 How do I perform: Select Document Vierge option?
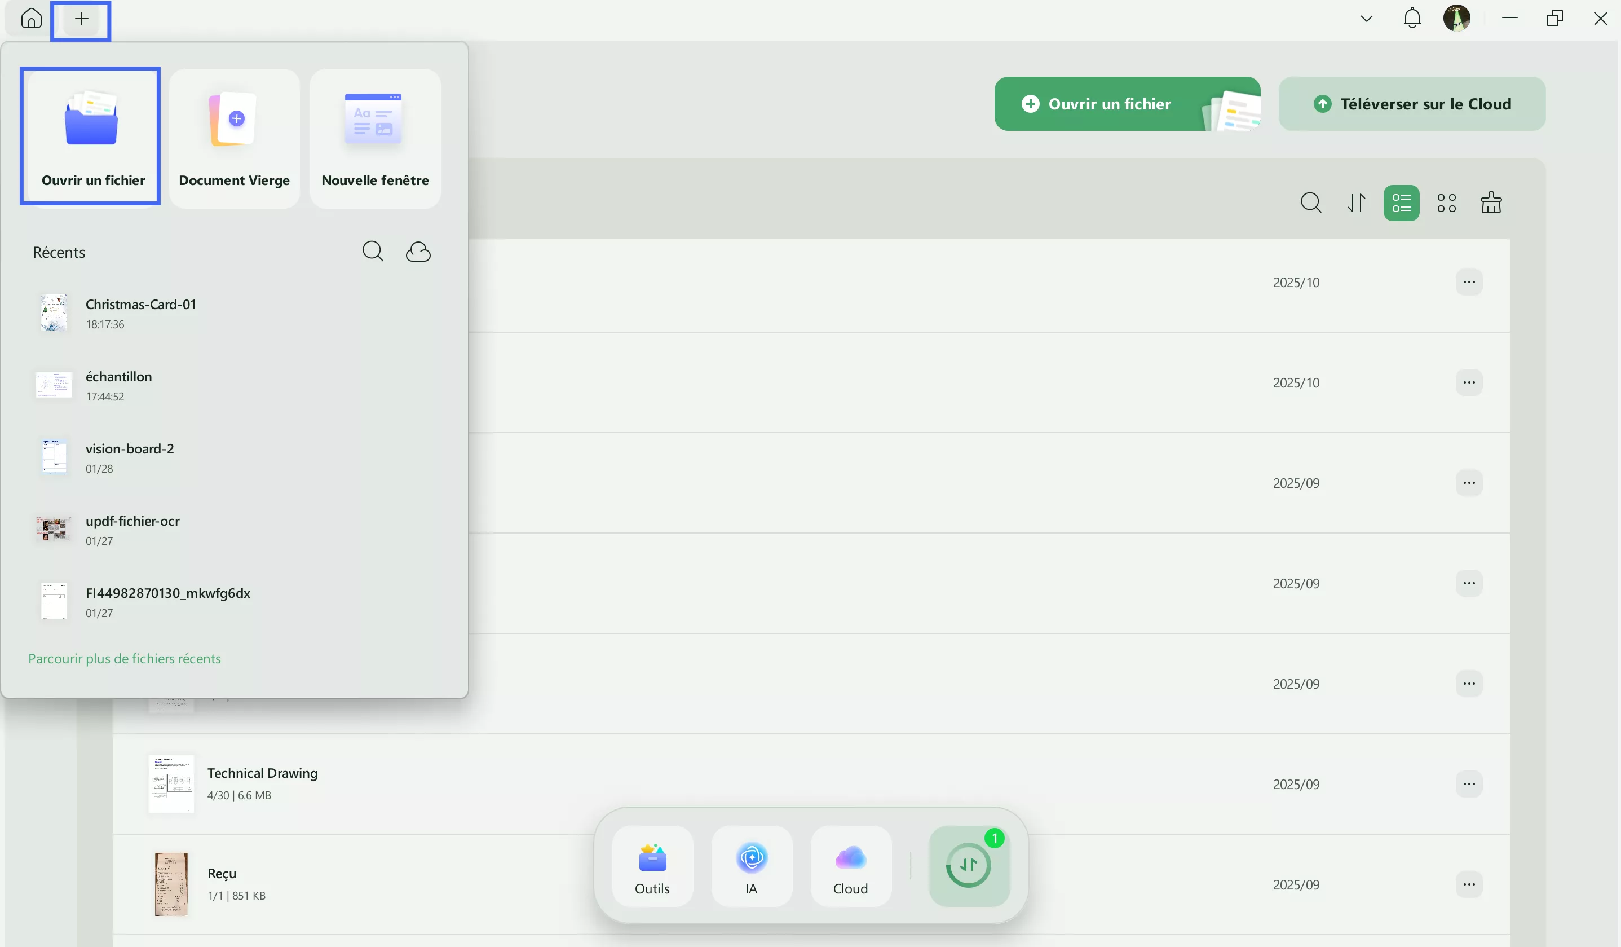234,138
